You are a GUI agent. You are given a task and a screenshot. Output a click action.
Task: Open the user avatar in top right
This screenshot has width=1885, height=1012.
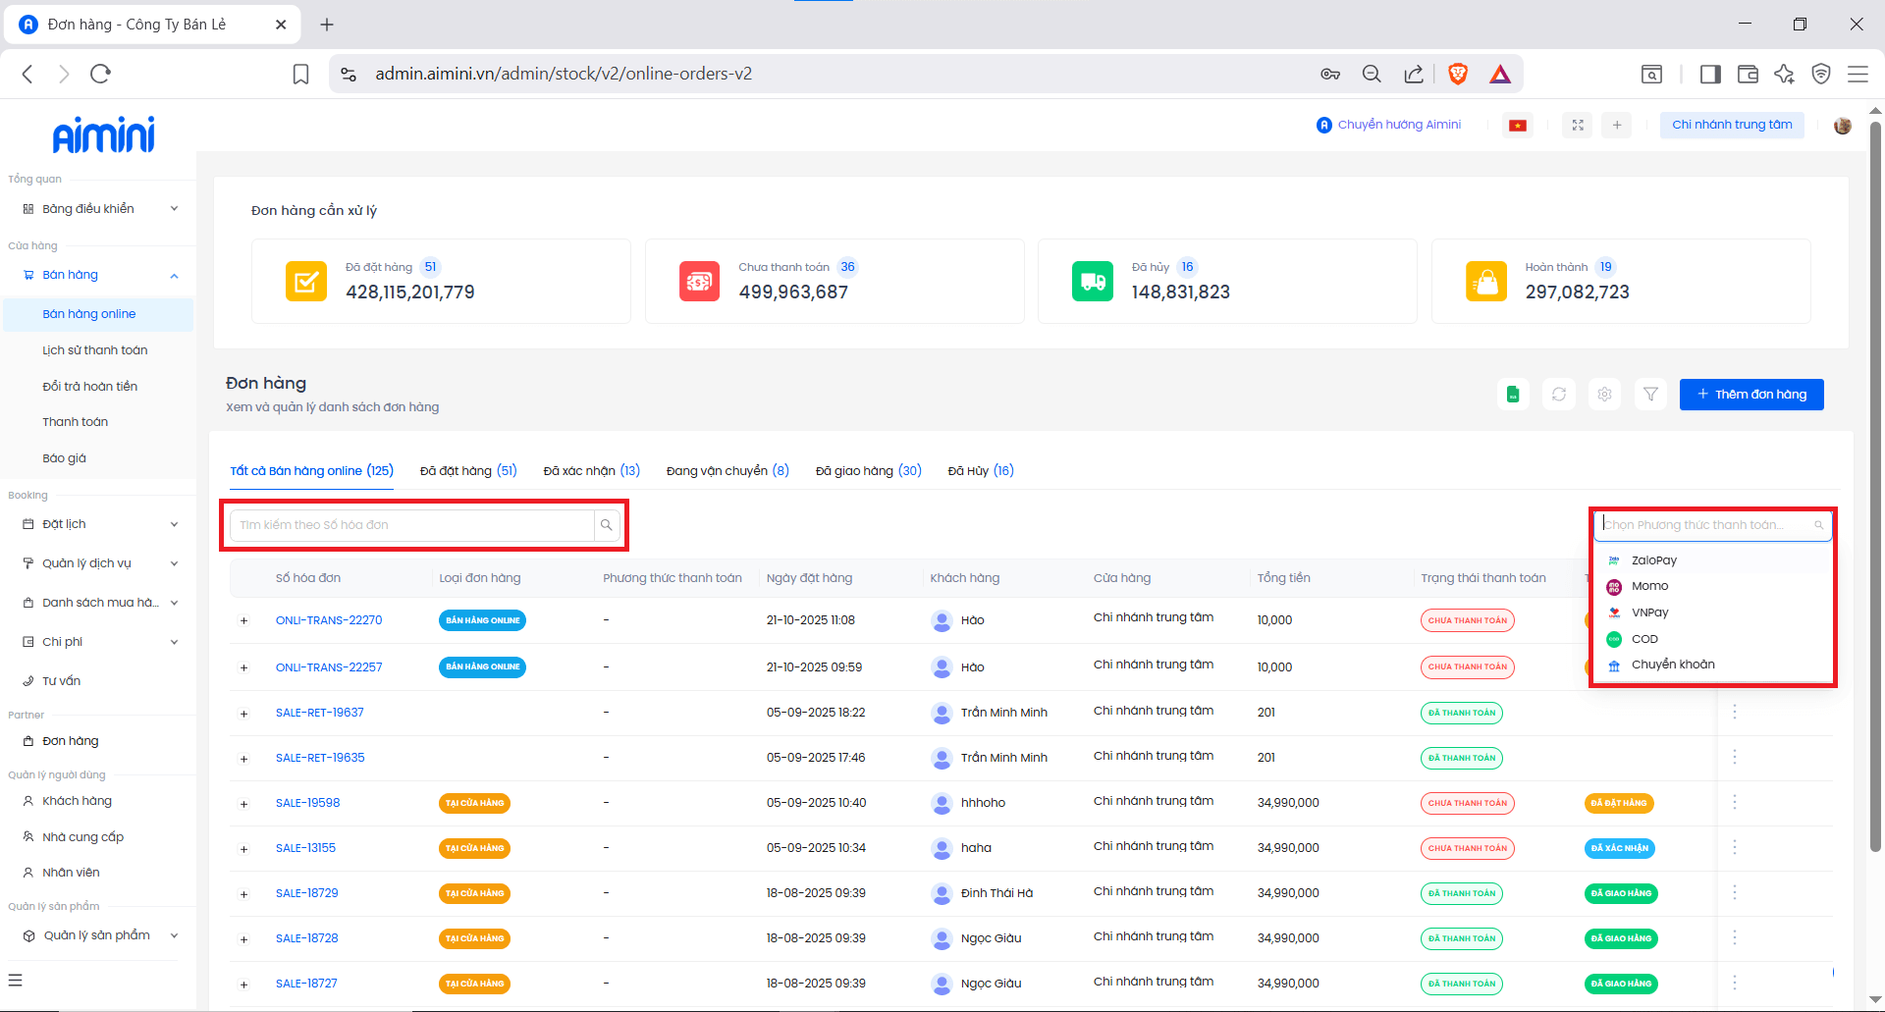pos(1842,125)
